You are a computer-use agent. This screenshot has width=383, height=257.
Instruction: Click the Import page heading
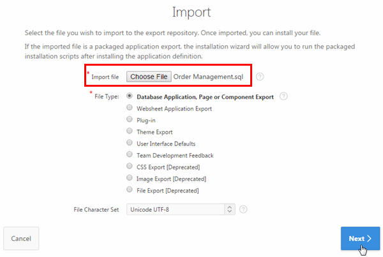(x=191, y=12)
